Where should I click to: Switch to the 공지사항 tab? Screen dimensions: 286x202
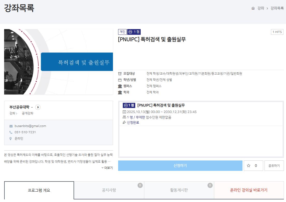click(x=109, y=190)
